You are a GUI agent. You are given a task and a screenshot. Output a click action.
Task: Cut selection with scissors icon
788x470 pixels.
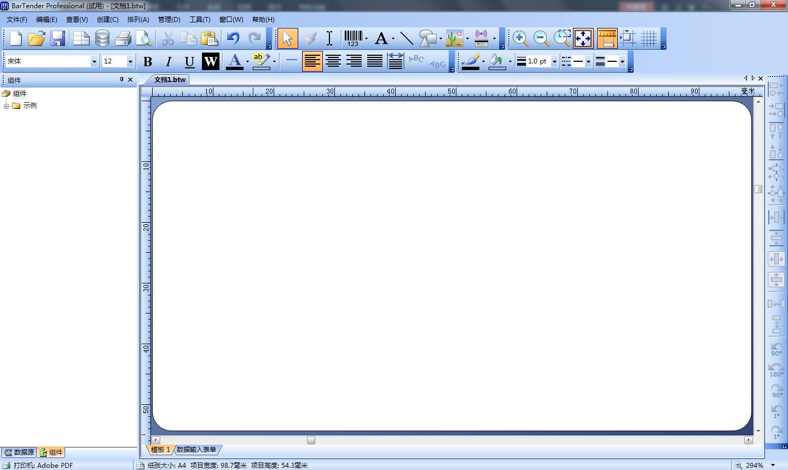(x=168, y=38)
